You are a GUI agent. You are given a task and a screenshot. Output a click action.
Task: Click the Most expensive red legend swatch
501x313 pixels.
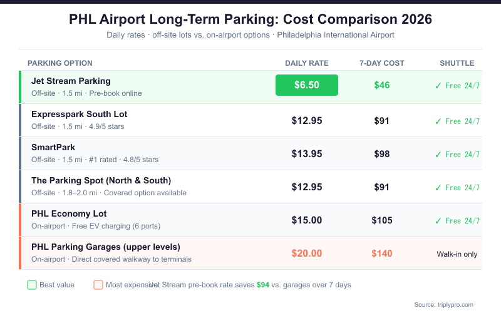(98, 285)
